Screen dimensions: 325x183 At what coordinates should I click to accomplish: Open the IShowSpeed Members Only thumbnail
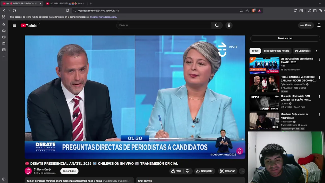click(264, 121)
